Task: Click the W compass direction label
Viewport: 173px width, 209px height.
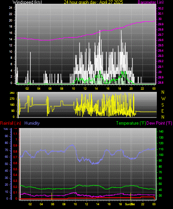Action: coord(163,99)
